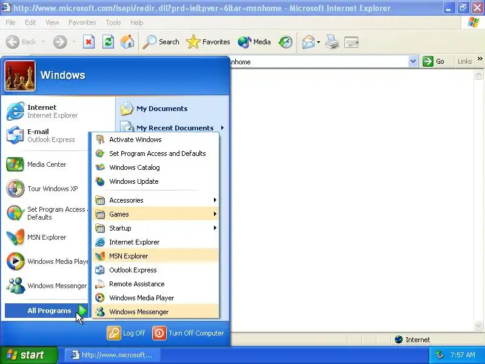Launch Outlook Express from programs list
The width and height of the screenshot is (485, 364).
pos(156,270)
